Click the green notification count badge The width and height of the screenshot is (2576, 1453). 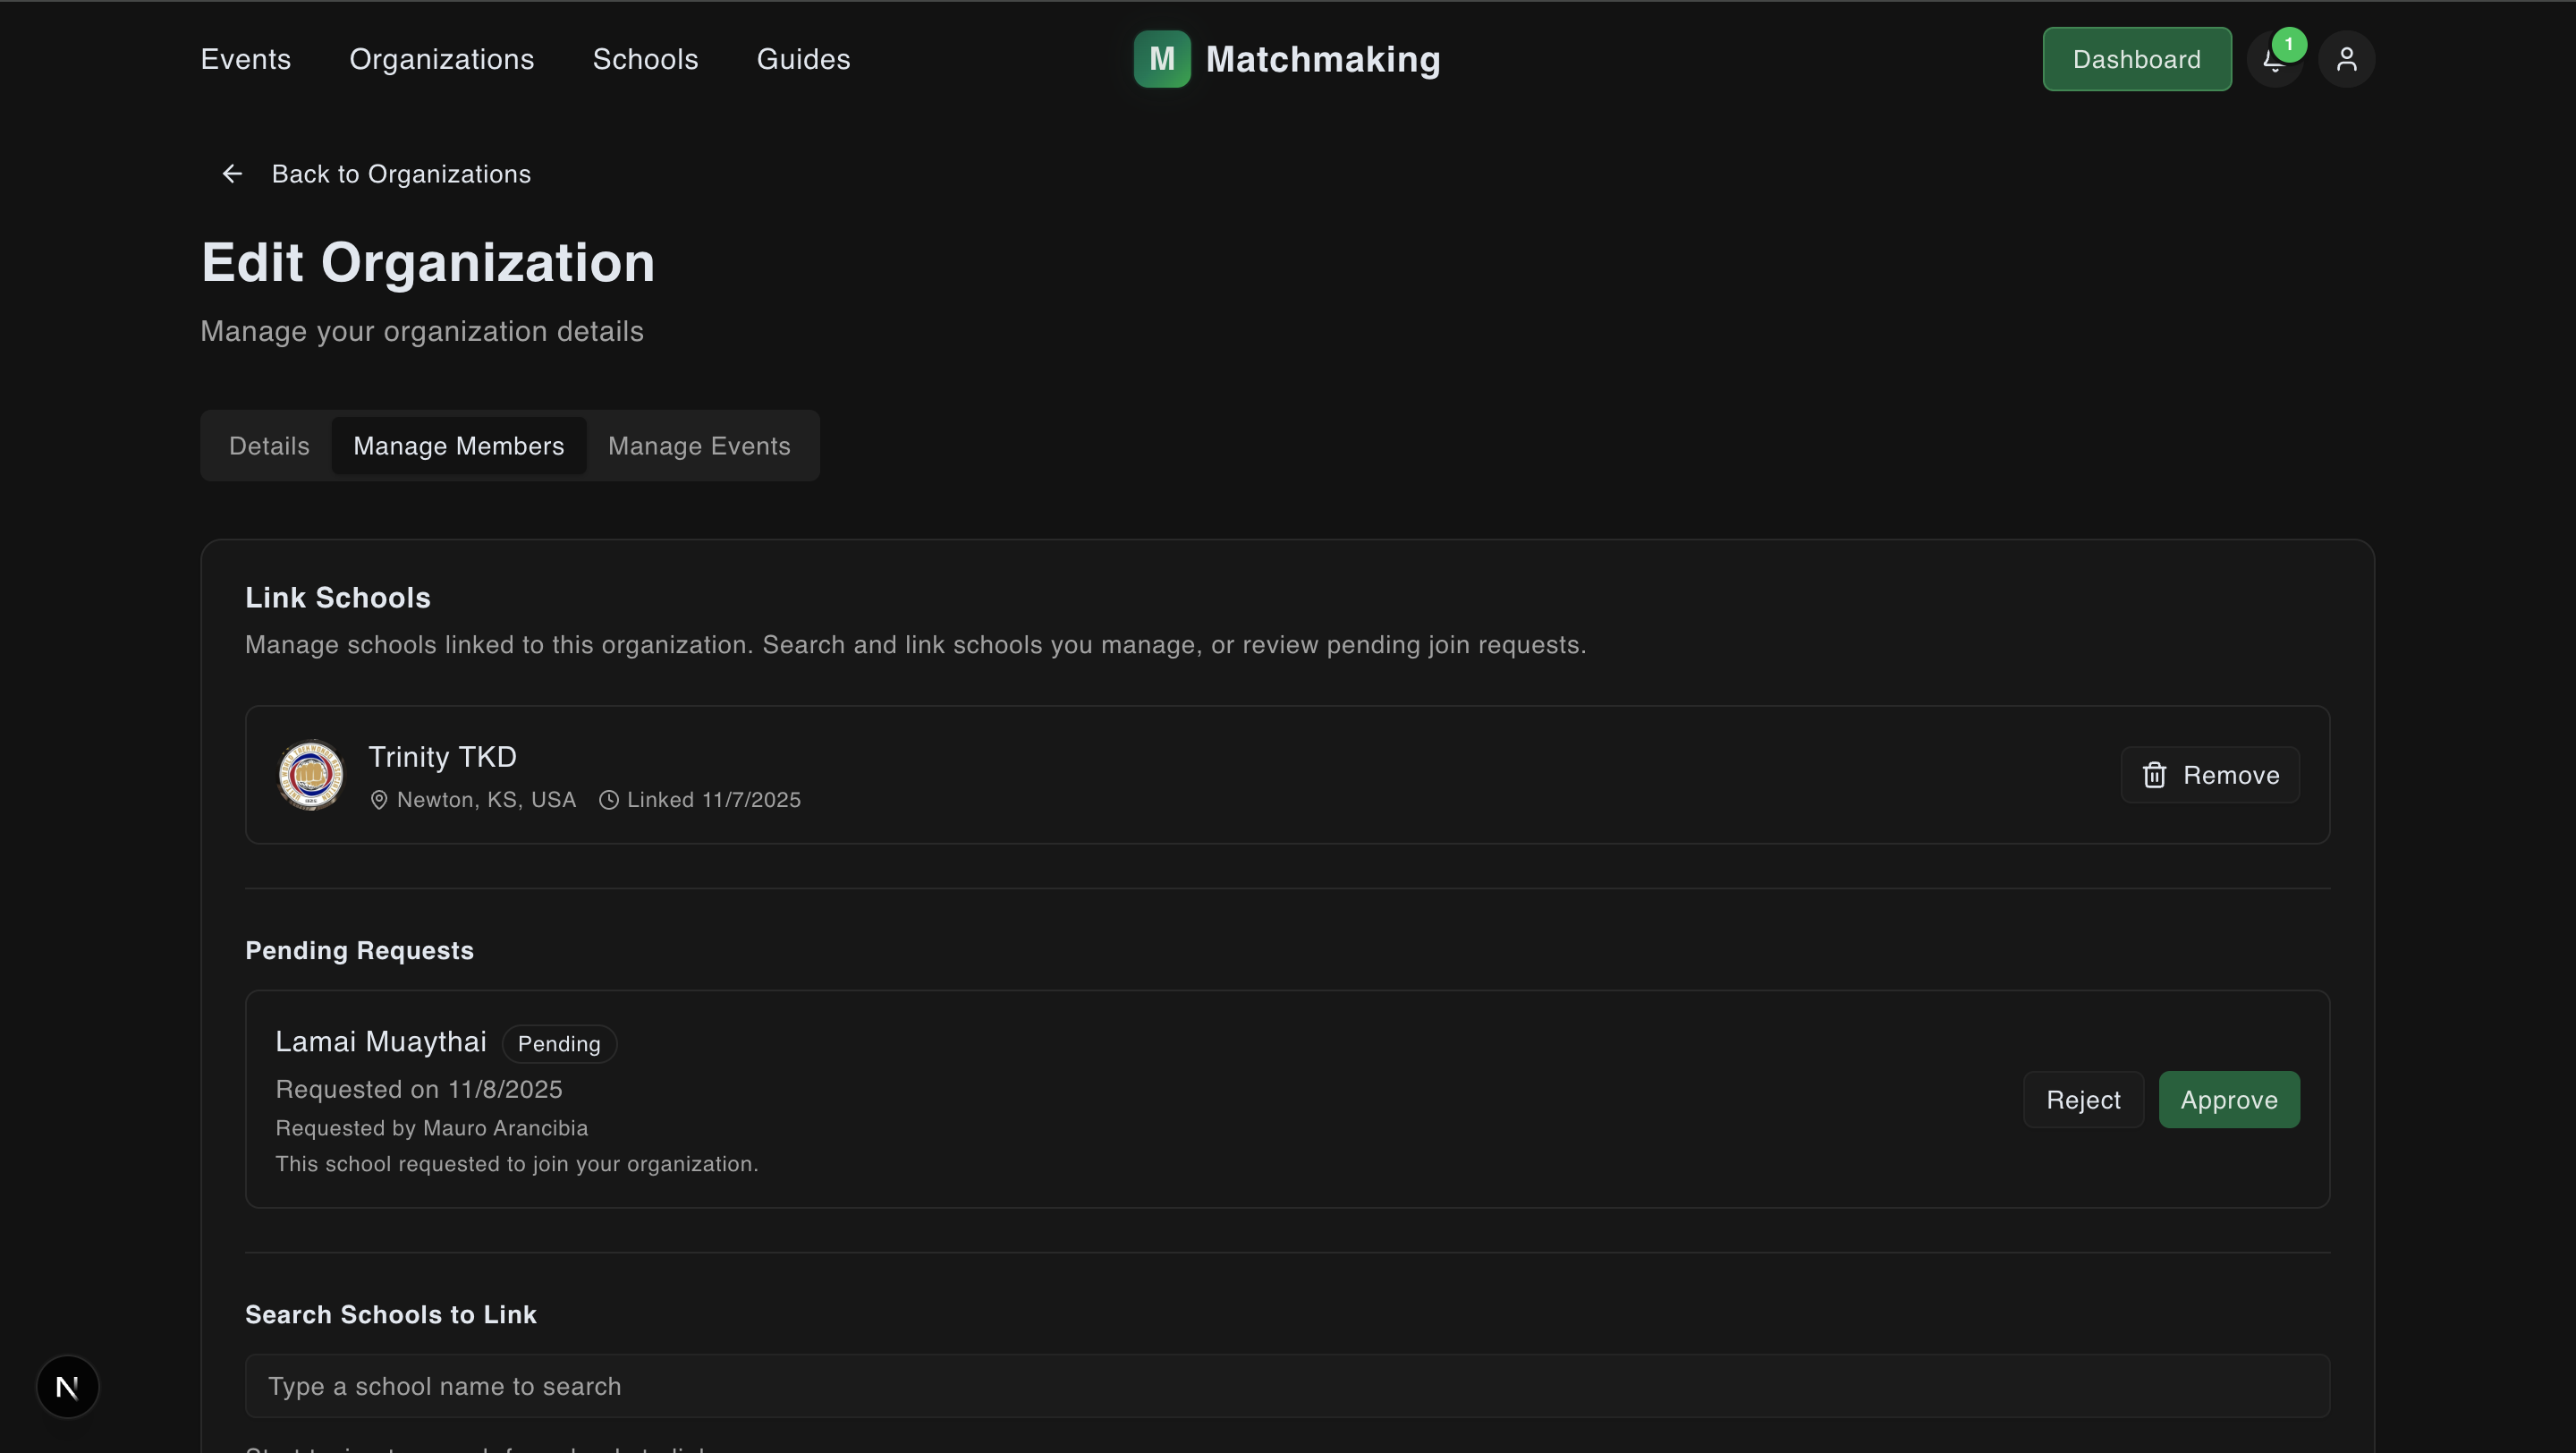coord(2289,44)
